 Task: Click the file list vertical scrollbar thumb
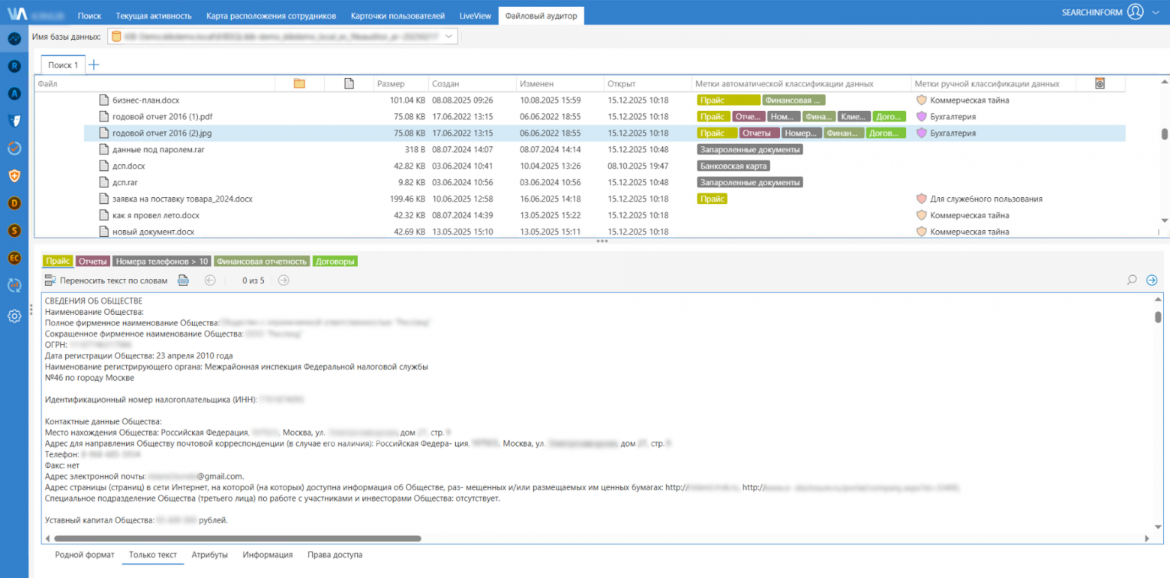coord(1164,134)
